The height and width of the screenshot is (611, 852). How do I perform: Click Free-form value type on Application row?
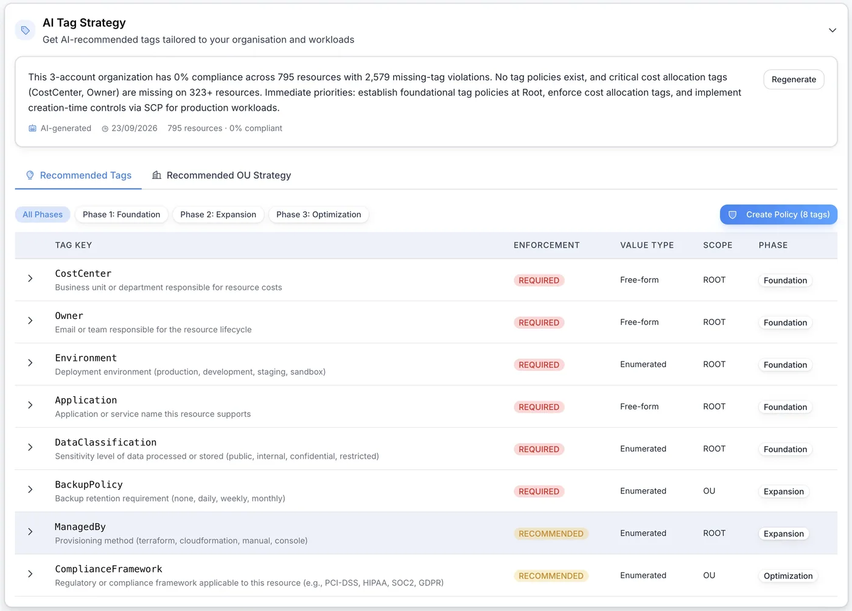(x=639, y=407)
